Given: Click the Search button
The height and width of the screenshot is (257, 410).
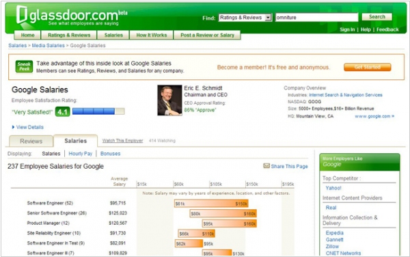Looking at the screenshot, I should pos(377,16).
